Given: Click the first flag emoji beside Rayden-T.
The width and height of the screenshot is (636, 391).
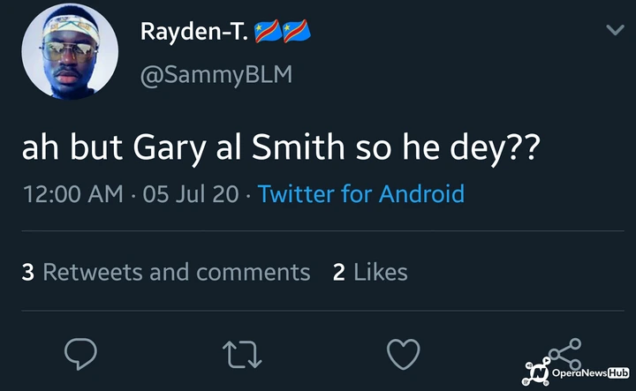Looking at the screenshot, I should coord(268,32).
